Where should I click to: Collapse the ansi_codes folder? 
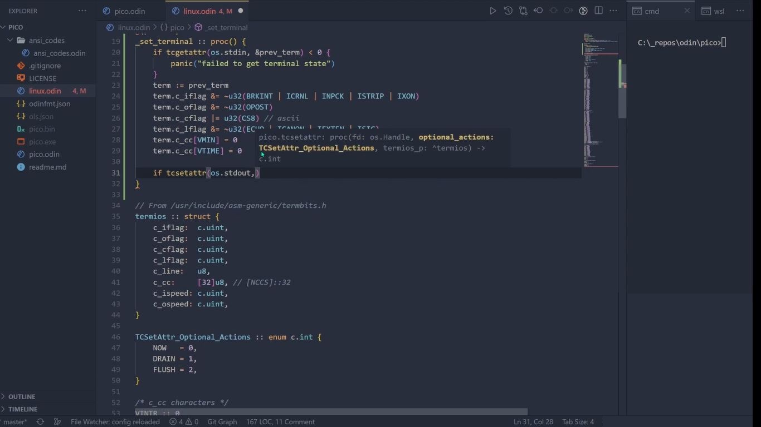(10, 41)
